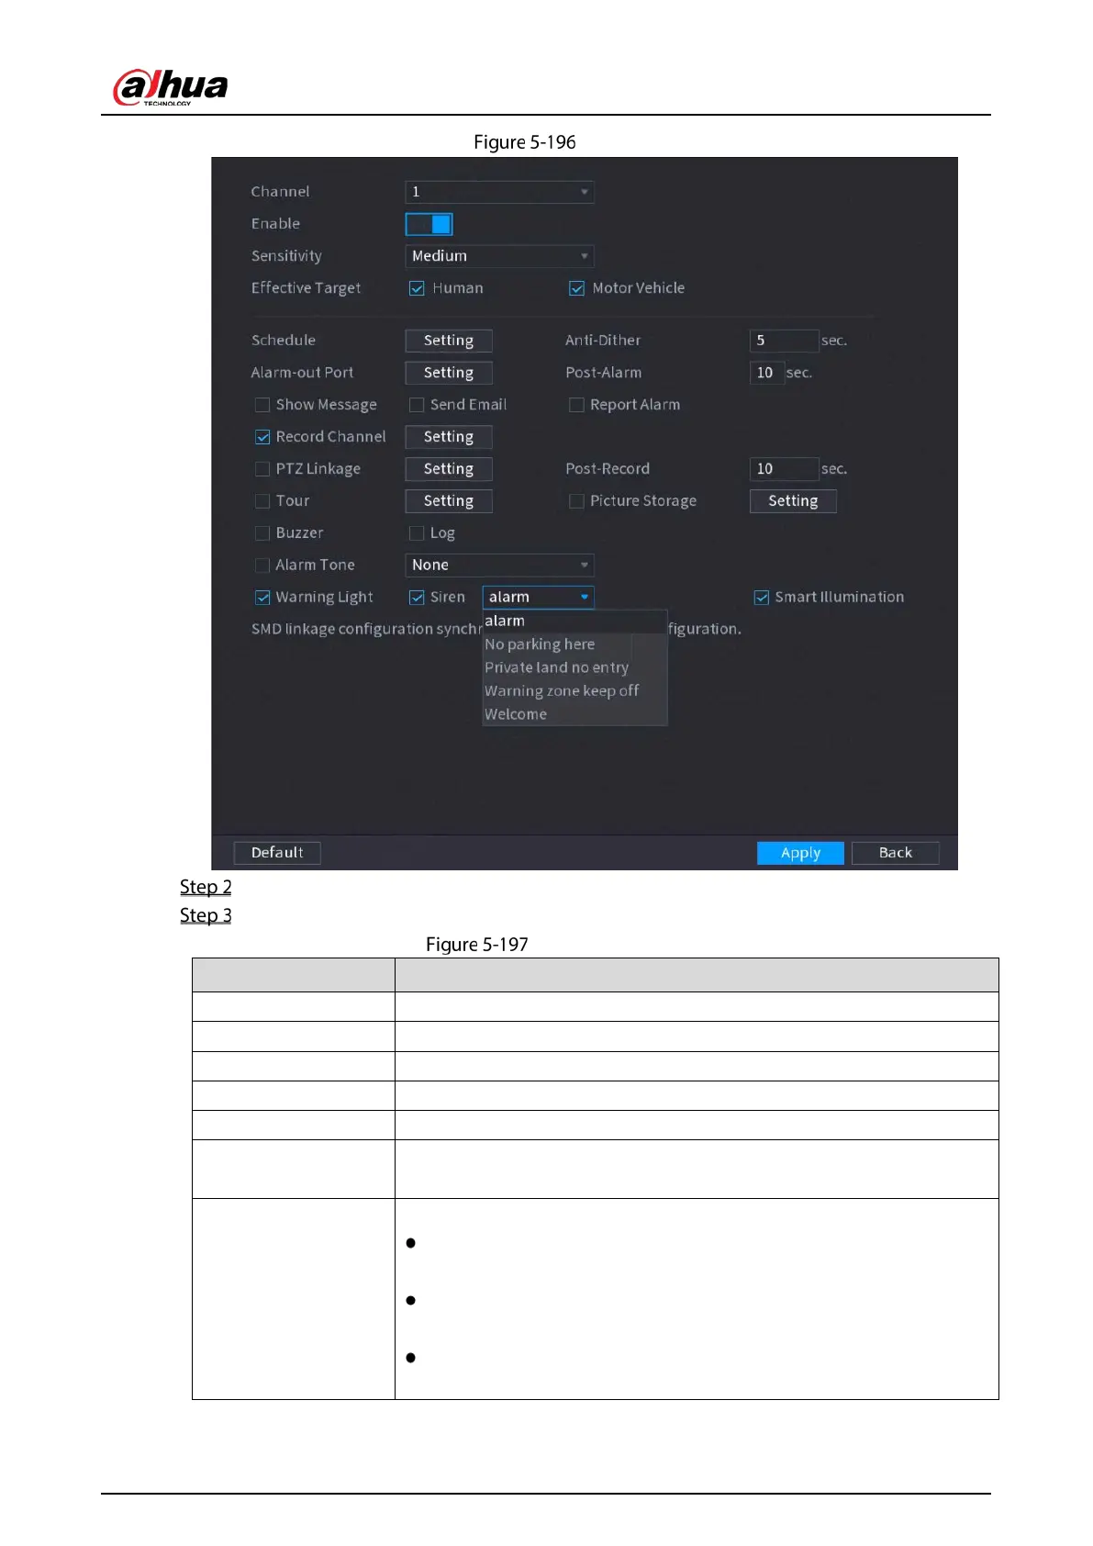
Task: Enable the PTZ Linkage checkbox
Action: pos(262,469)
